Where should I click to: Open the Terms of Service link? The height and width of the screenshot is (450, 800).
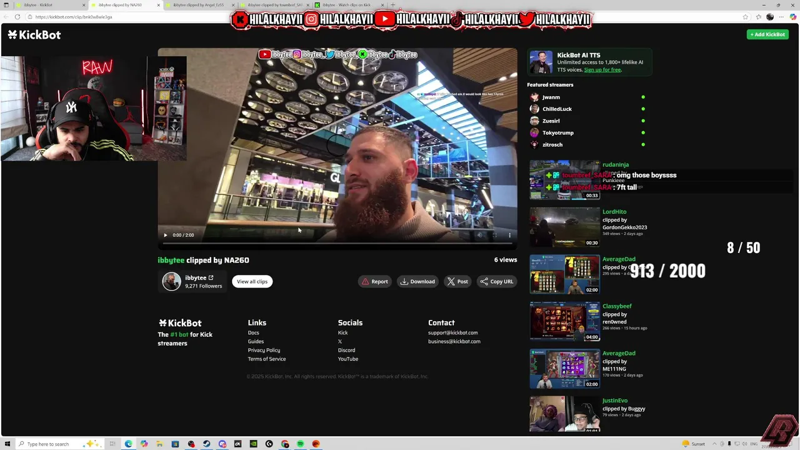point(267,359)
